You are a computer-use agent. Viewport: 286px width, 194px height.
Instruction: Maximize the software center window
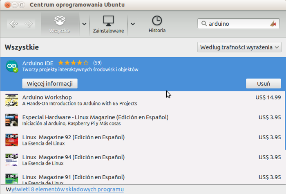tap(22, 5)
